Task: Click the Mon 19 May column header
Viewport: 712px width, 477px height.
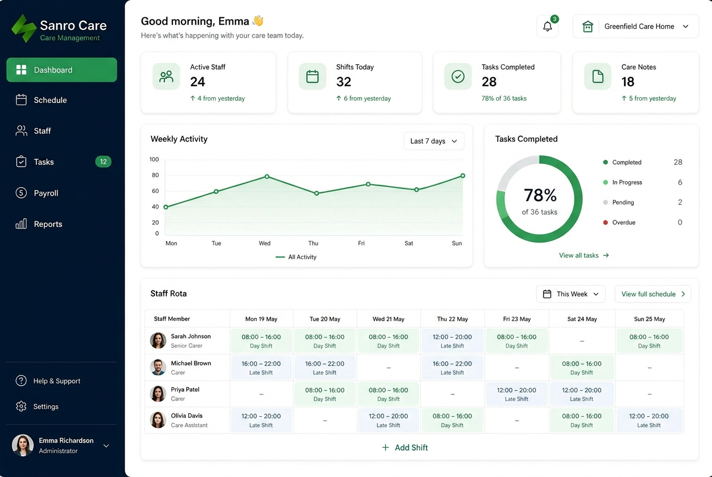Action: click(261, 319)
